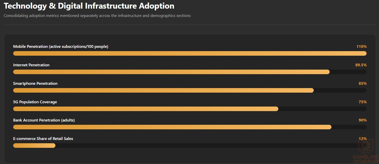Click the consolidating adoption metrics subtitle

point(97,16)
